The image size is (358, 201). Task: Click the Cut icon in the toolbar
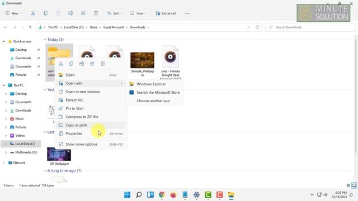click(33, 13)
